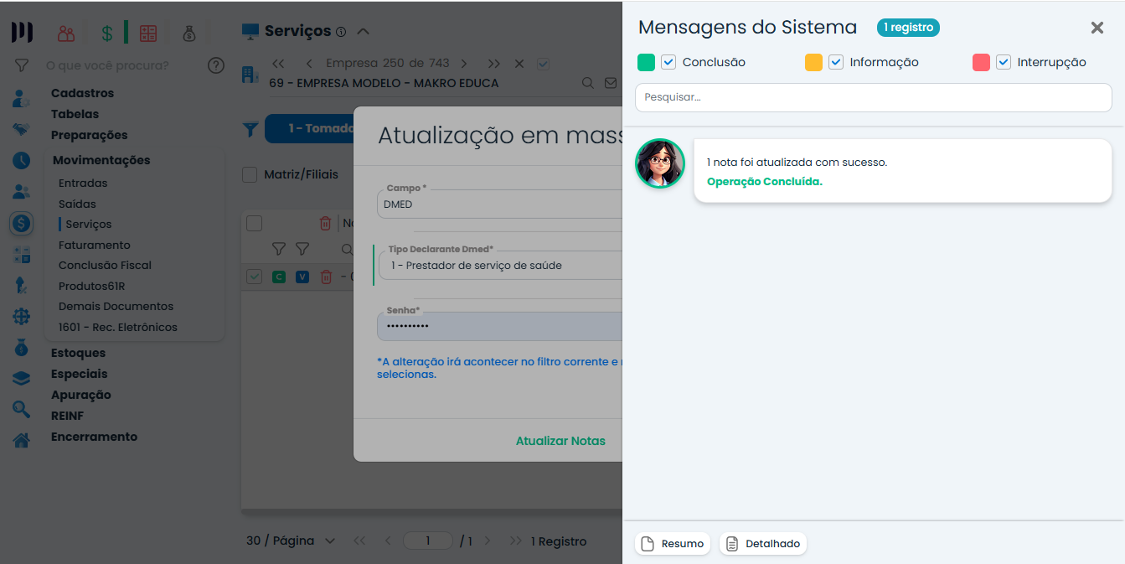This screenshot has width=1125, height=564.
Task: Select the handshake sidebar icon
Action: [22, 130]
